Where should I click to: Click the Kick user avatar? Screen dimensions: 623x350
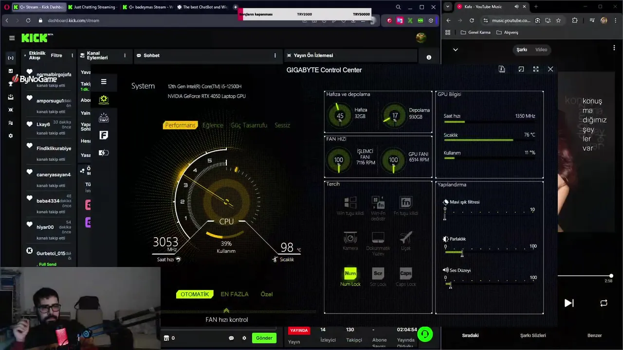pos(421,37)
